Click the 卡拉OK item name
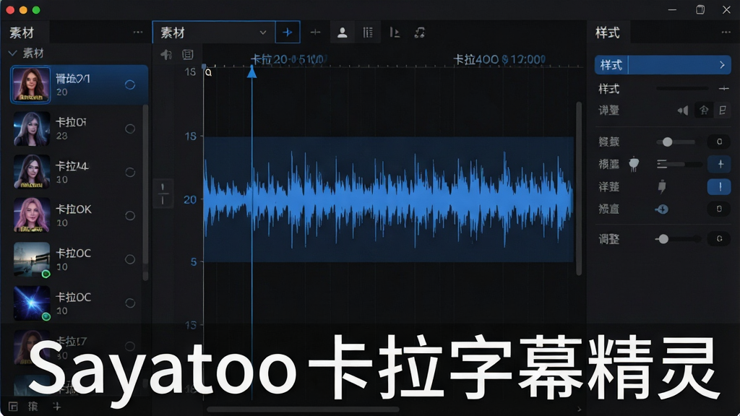 [74, 209]
